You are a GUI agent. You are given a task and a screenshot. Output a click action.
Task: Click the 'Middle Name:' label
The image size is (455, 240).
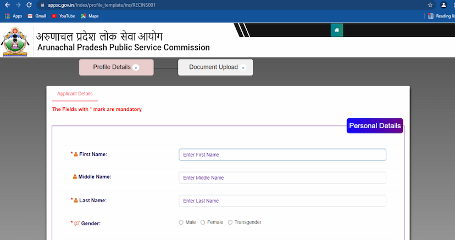click(95, 176)
